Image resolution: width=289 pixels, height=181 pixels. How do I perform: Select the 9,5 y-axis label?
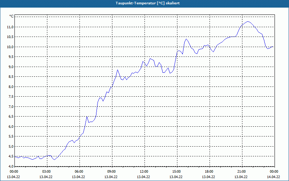pyautogui.click(x=11, y=57)
